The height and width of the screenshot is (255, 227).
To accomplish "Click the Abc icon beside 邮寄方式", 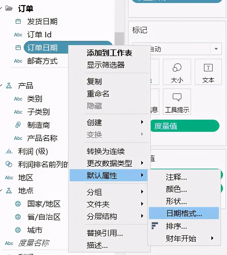I will (18, 61).
